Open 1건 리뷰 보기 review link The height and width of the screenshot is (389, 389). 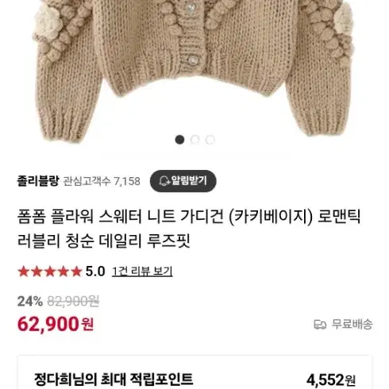pos(142,272)
